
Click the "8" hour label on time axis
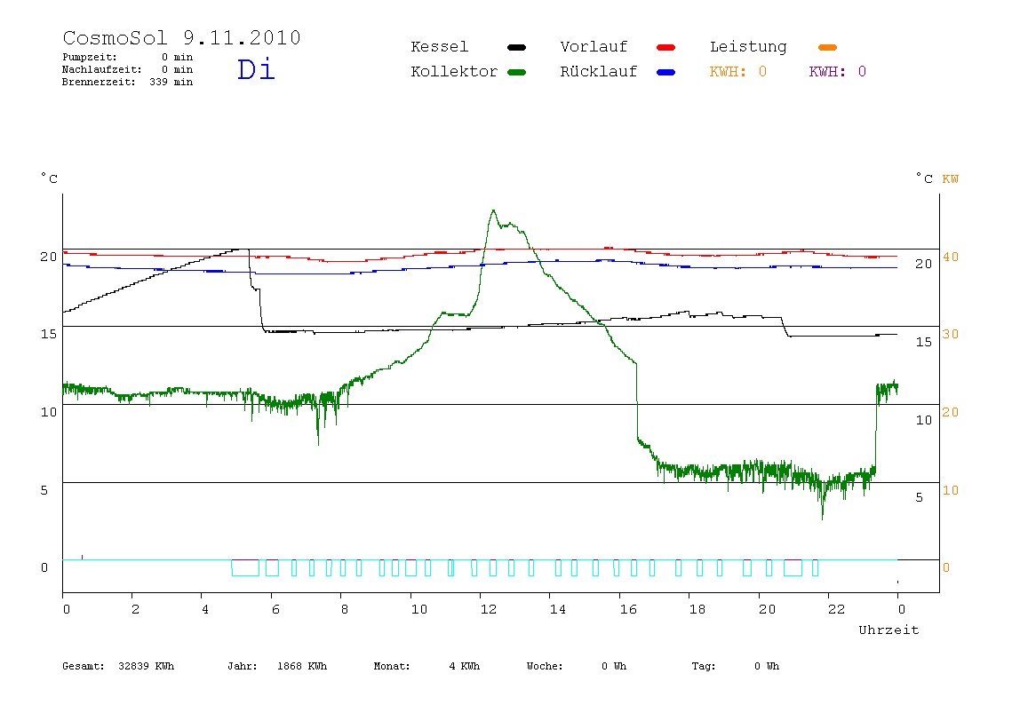345,609
